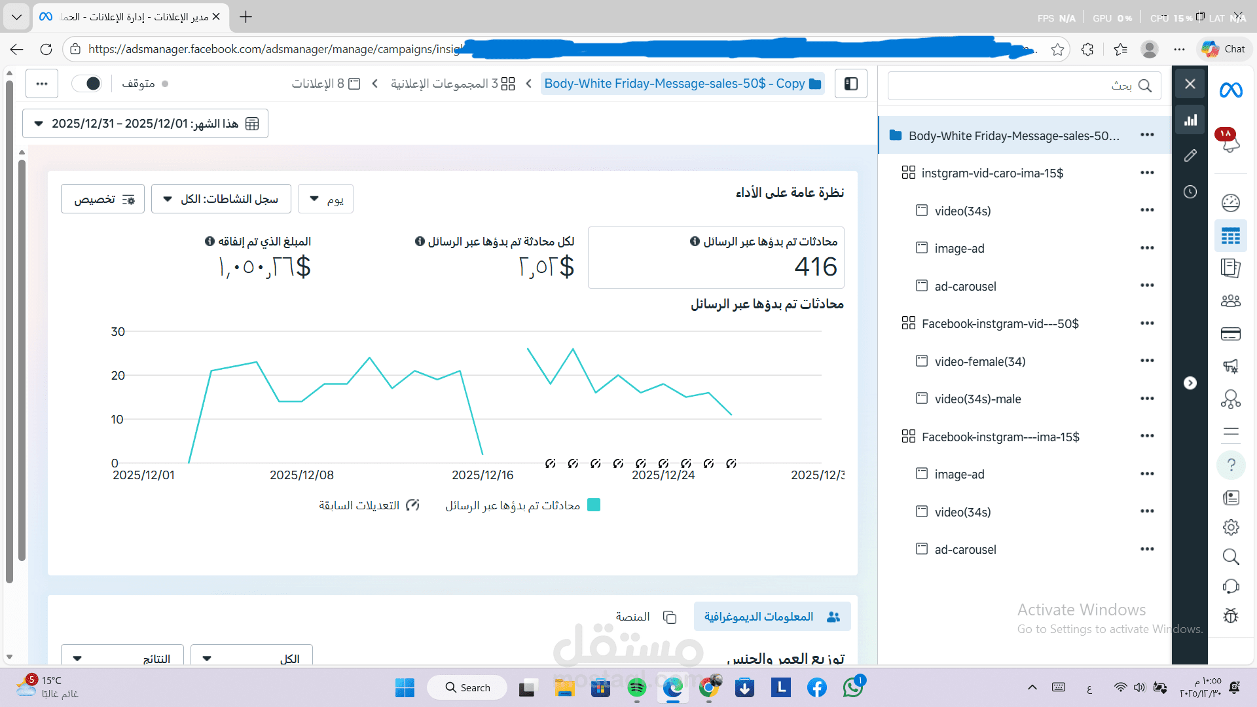Click the teal conversations legend swatch
Image resolution: width=1257 pixels, height=707 pixels.
[594, 505]
